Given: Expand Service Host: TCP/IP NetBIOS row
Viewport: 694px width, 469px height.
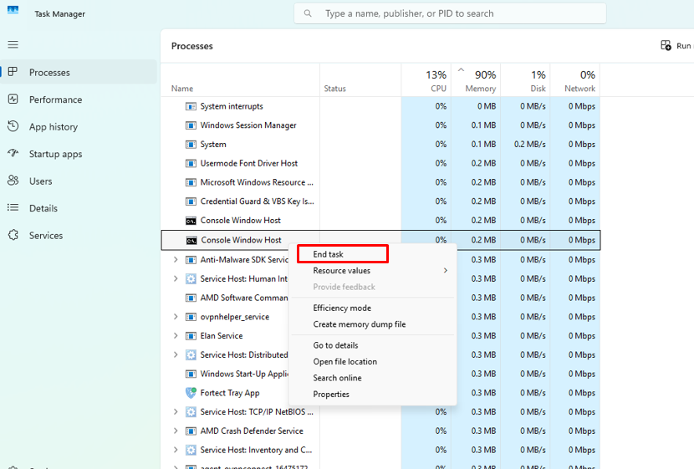Looking at the screenshot, I should tap(176, 412).
